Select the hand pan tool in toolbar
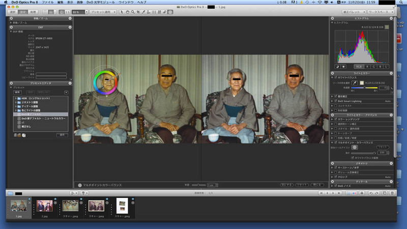This screenshot has width=407, height=229. (x=126, y=11)
